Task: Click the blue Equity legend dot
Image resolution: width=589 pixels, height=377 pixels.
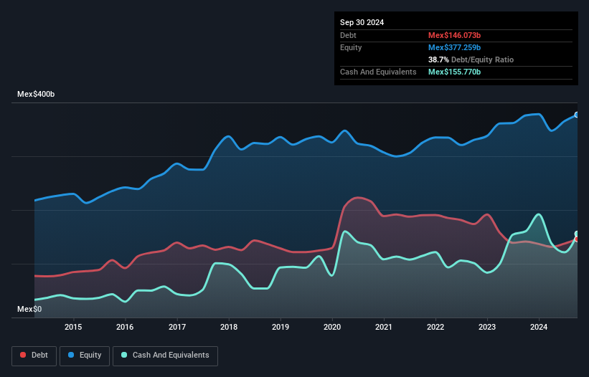Action: click(x=71, y=355)
